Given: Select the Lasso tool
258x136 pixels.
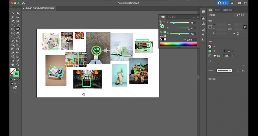Looking at the screenshot, I should [x=18, y=17].
